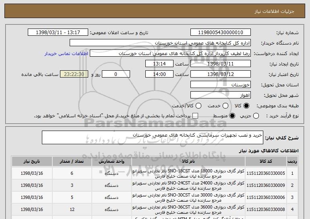Select the جزیی purchase process option
Image resolution: width=310 pixels, height=219 pixels.
click(256, 116)
